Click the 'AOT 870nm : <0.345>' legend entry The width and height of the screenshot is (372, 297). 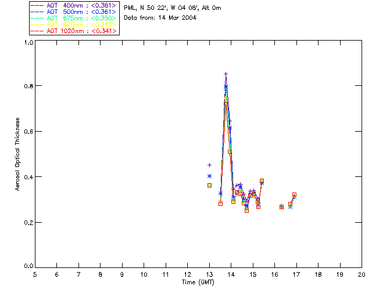pyautogui.click(x=73, y=24)
